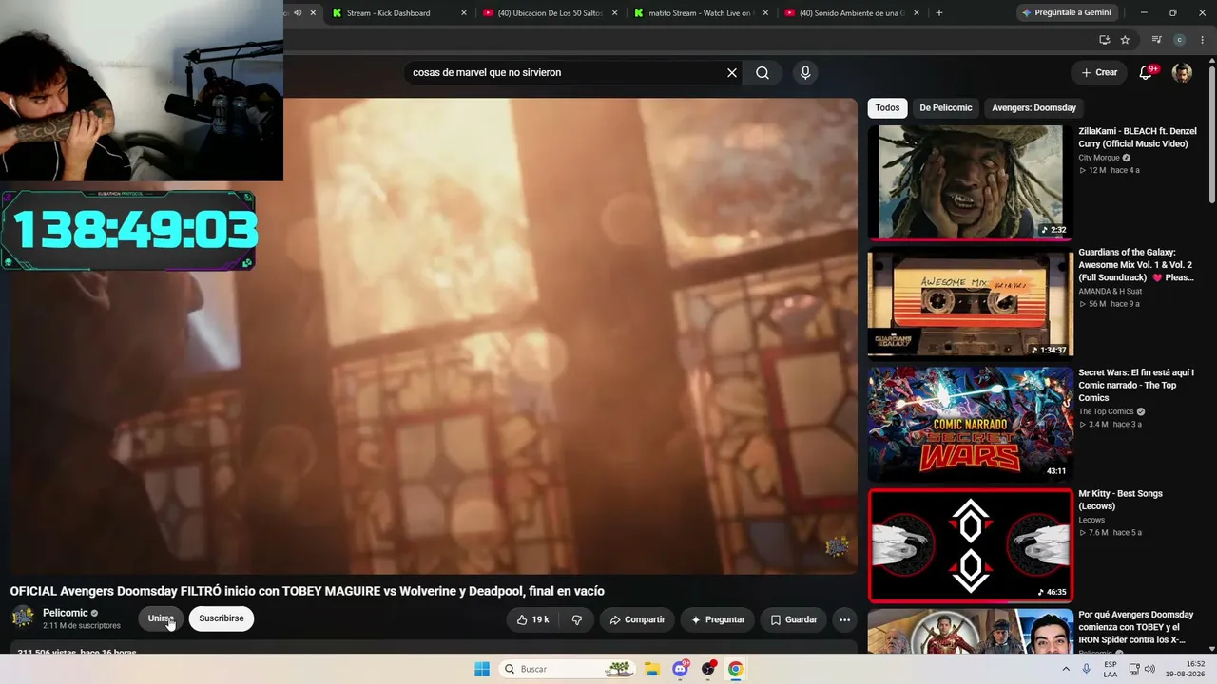Close the Stream - Kick Dashboard tab
Screen dimensions: 1217x684
(464, 13)
